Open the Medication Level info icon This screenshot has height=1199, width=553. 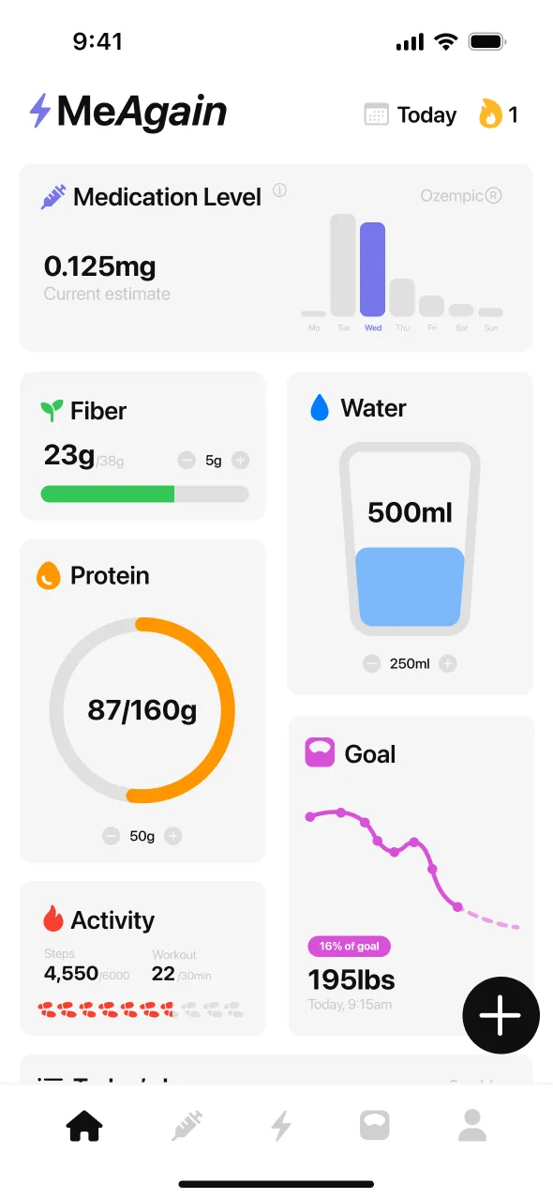[x=279, y=190]
